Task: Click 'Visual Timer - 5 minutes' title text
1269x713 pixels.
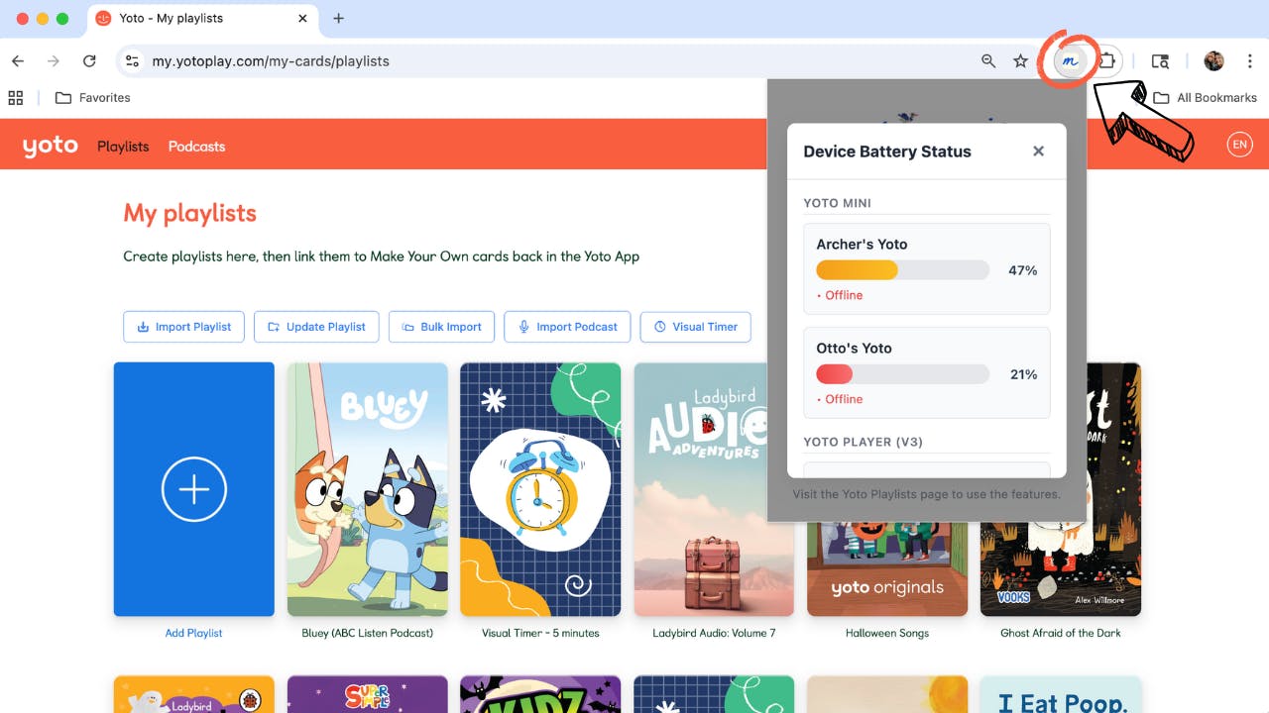Action: point(540,633)
